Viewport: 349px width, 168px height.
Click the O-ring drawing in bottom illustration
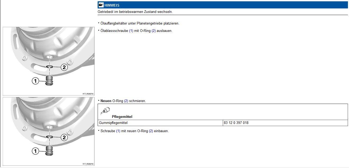(49, 137)
